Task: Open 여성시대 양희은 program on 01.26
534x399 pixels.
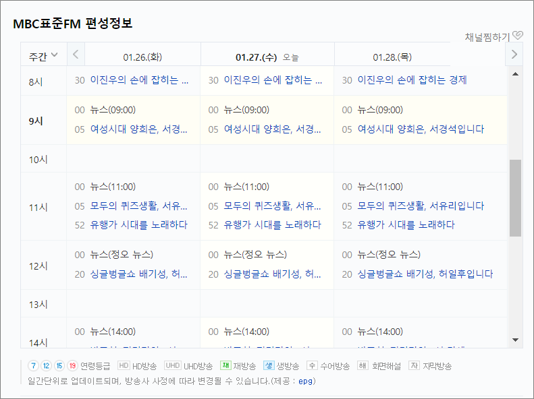Action: pos(138,129)
